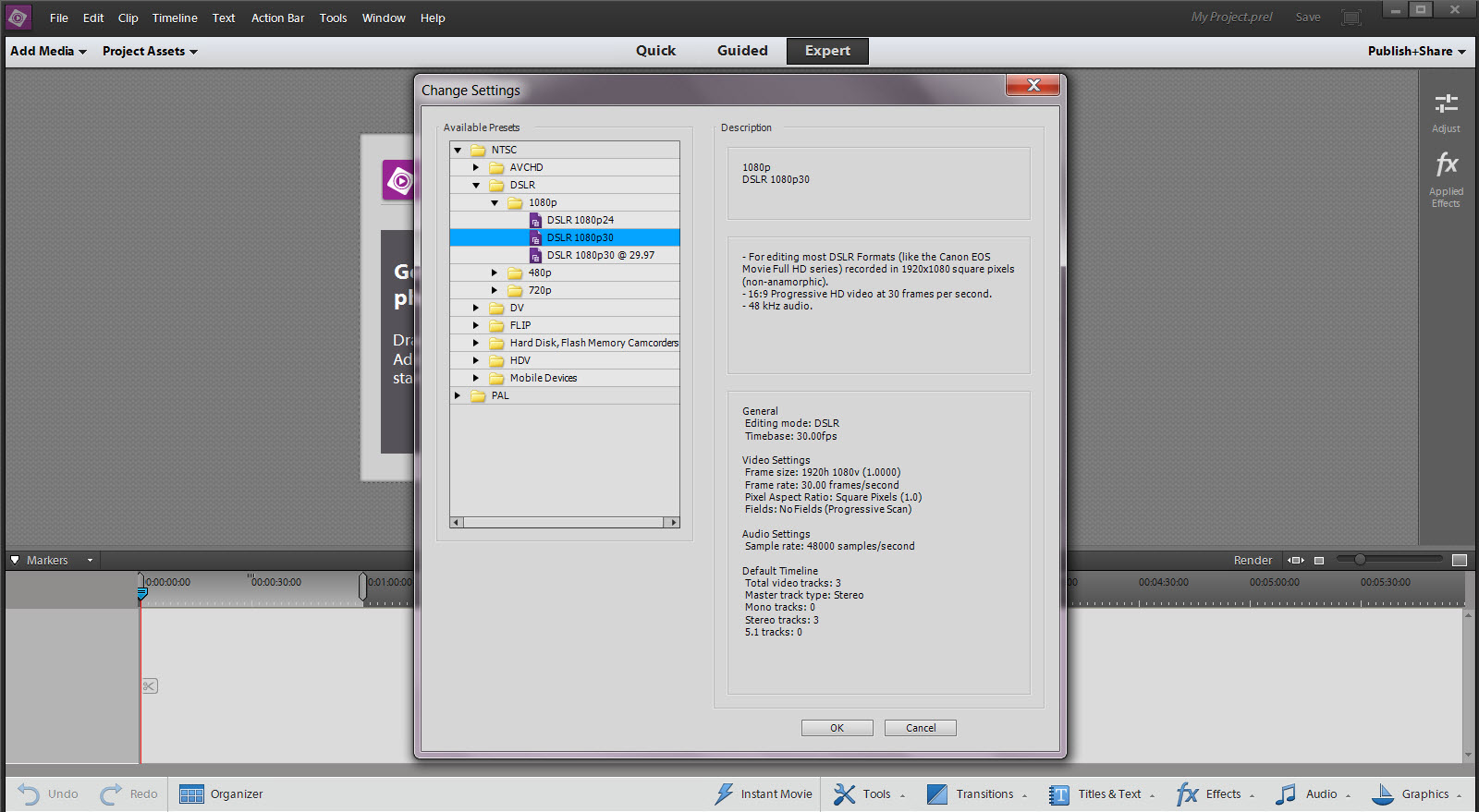Open the Publish+Share dropdown
Screen dimensions: 1479x812
pos(1417,51)
